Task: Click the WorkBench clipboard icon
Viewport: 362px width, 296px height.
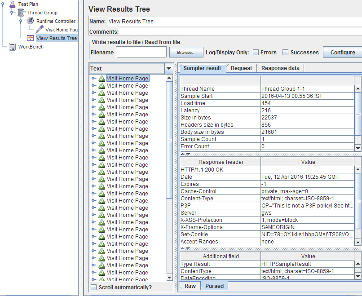Action: click(12, 47)
